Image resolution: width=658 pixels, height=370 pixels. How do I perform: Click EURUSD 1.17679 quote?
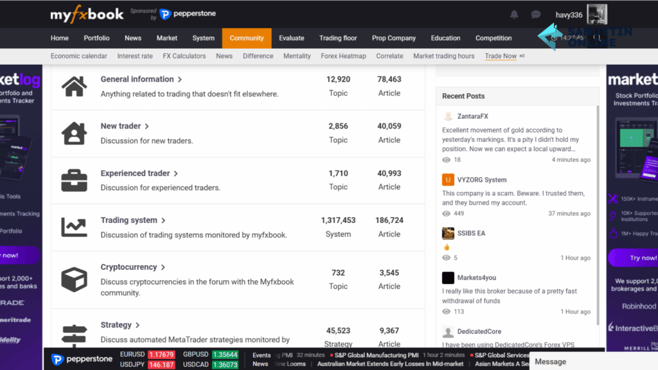(x=147, y=355)
